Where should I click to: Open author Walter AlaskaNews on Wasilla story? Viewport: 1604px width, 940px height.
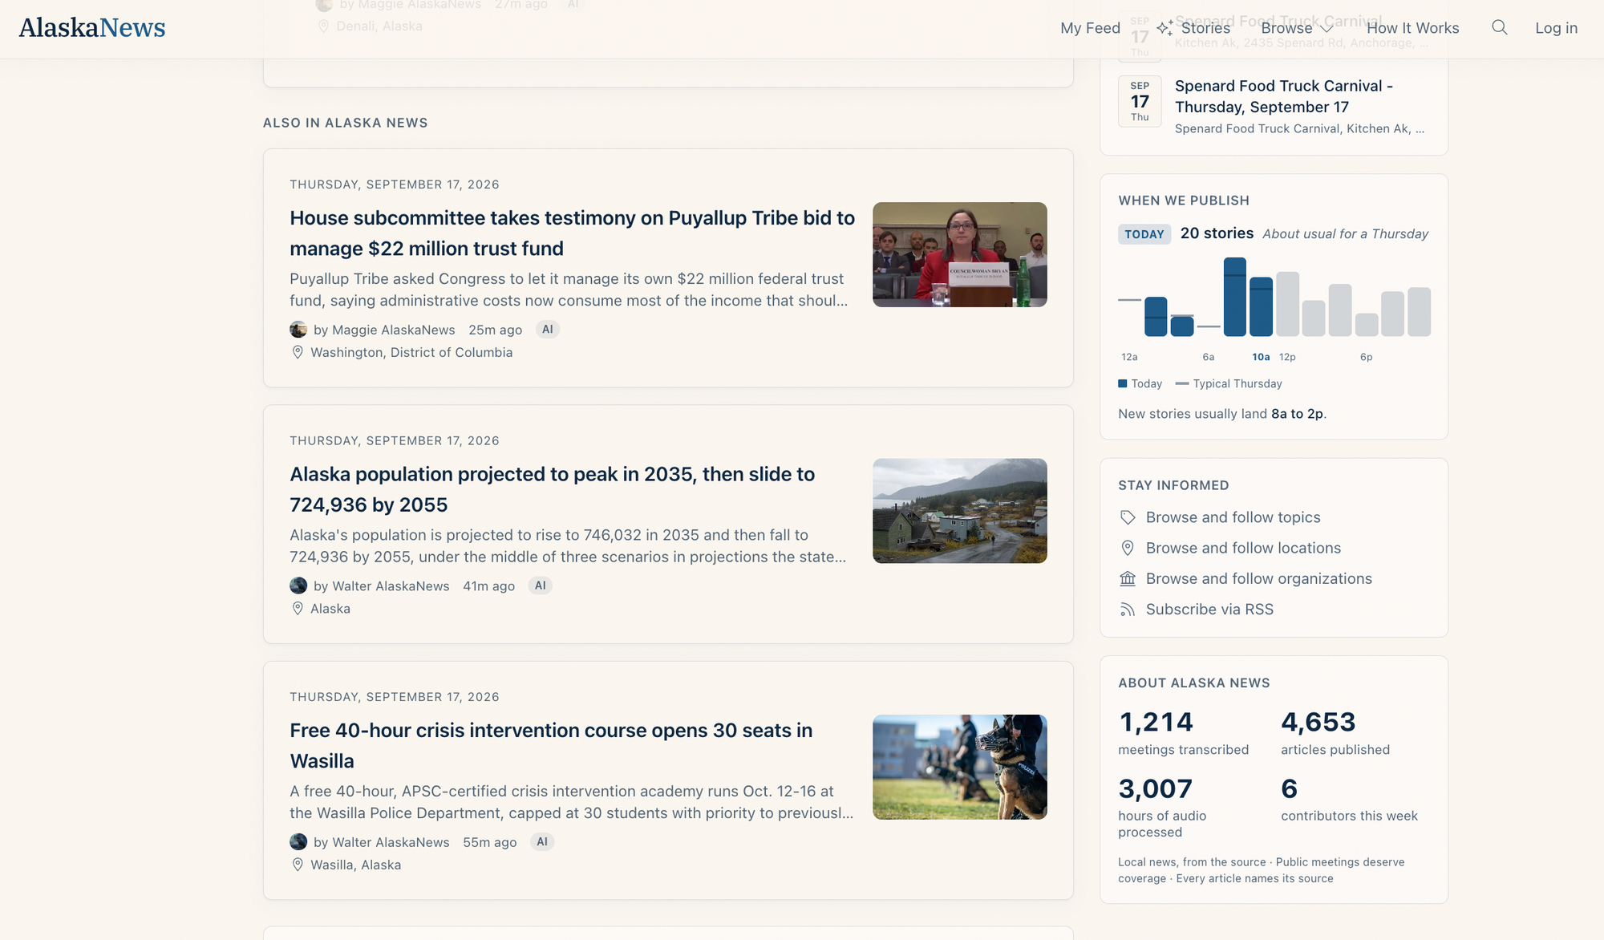pos(391,842)
